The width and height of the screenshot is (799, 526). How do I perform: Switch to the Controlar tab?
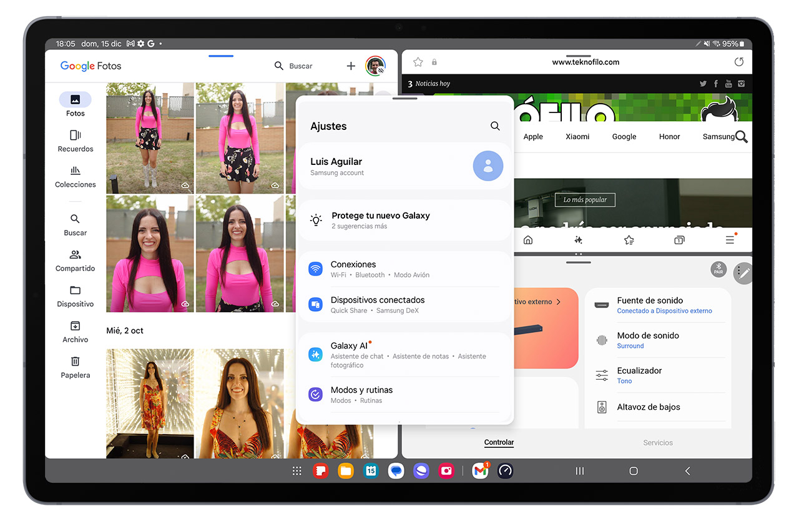point(499,442)
